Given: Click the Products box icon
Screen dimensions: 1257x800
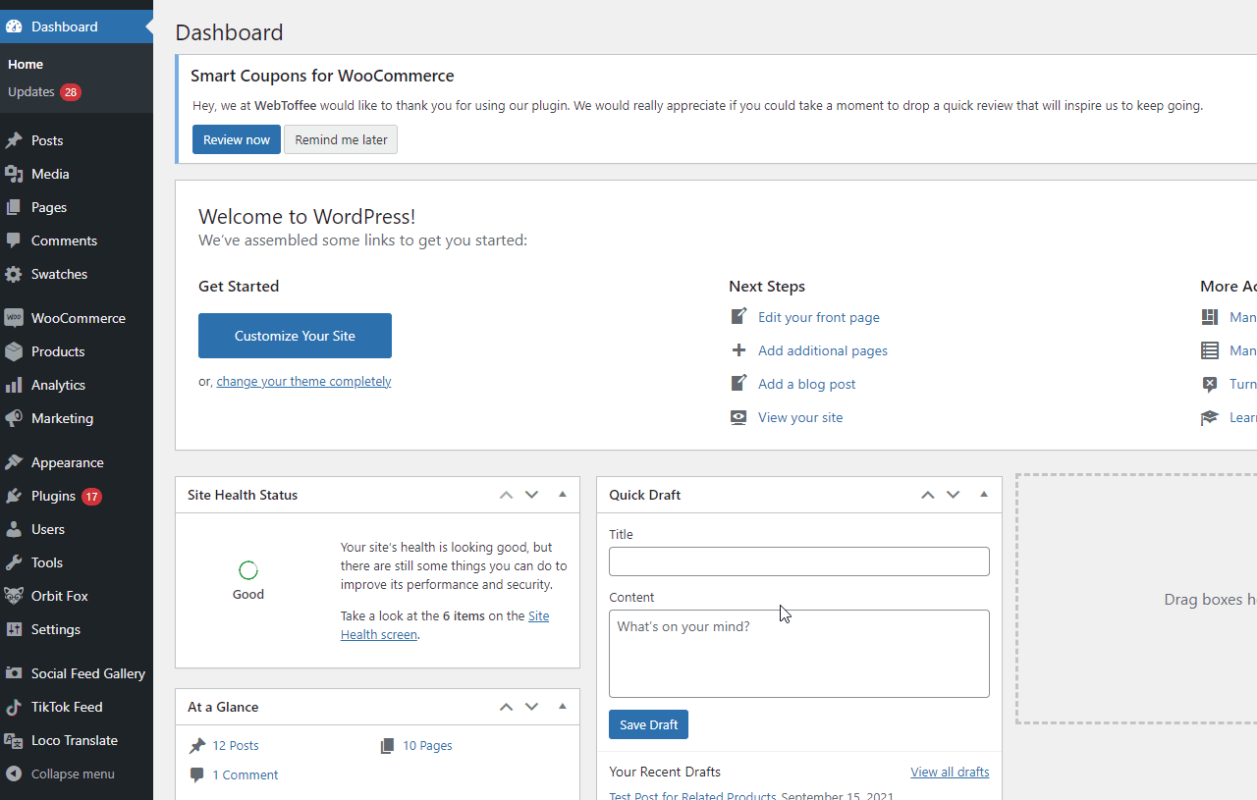Looking at the screenshot, I should click(x=14, y=351).
